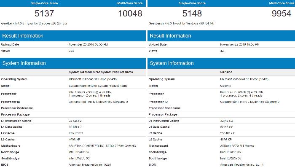The height and width of the screenshot is (167, 295).
Task: Select Windows 10 Home value in the ASUSTeK result
Action: [93, 79]
